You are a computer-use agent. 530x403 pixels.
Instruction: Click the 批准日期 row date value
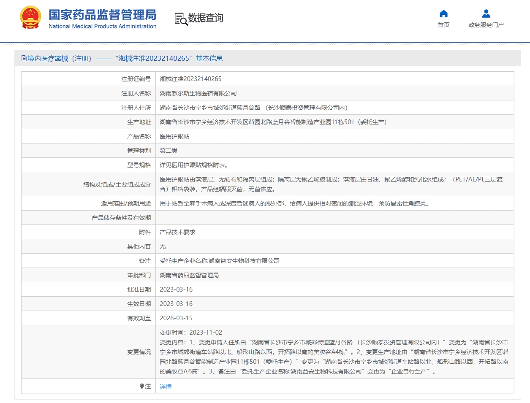176,289
